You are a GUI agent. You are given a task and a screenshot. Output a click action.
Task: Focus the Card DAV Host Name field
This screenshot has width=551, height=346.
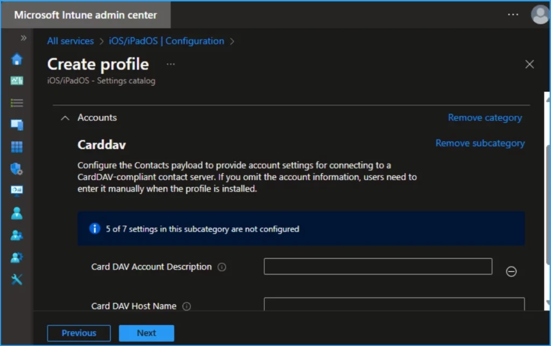(x=394, y=304)
